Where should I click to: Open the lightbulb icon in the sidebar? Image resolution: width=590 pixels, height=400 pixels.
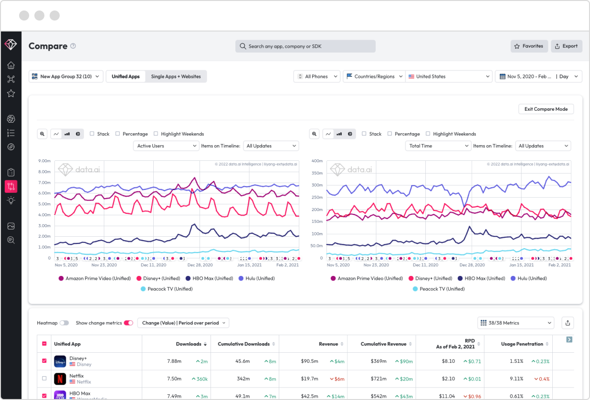point(11,200)
